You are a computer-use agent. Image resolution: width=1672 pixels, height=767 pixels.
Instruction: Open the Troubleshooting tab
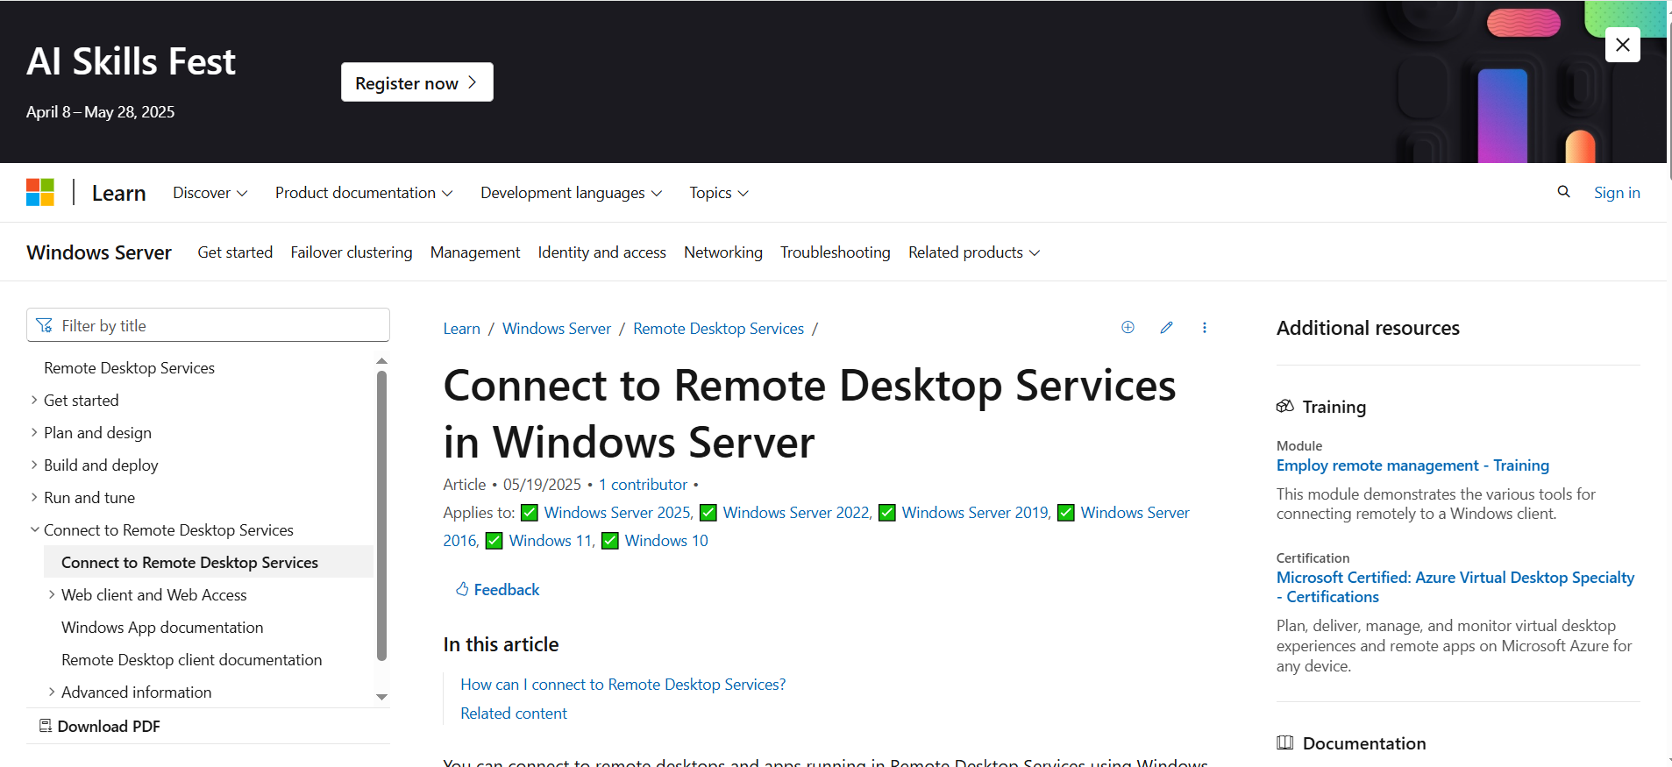(836, 252)
